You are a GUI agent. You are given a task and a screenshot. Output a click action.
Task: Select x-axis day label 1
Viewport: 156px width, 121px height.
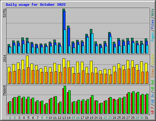point(10,118)
